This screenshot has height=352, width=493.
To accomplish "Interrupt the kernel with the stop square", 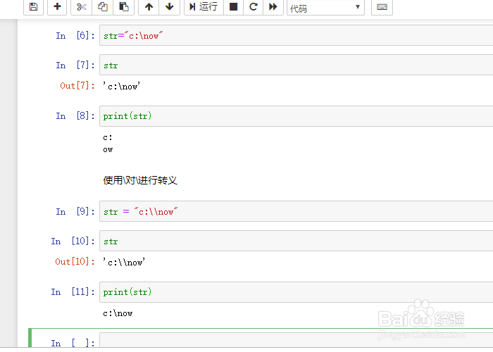I will 233,6.
